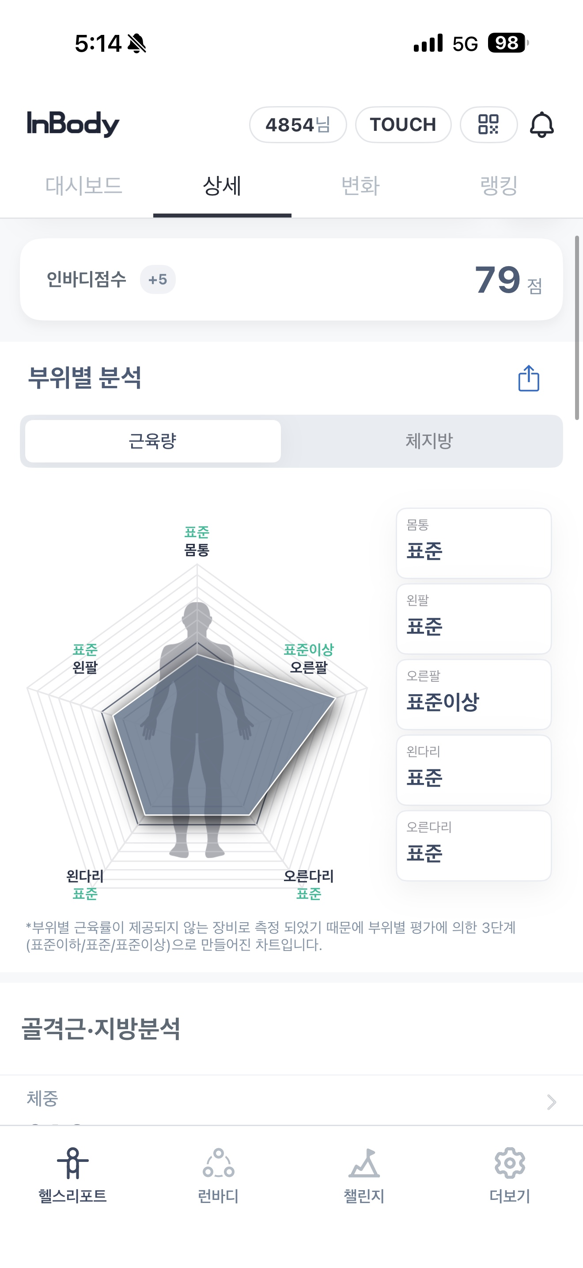Select the 오른팔 표준이상 card
The height and width of the screenshot is (1268, 583).
[x=473, y=694]
